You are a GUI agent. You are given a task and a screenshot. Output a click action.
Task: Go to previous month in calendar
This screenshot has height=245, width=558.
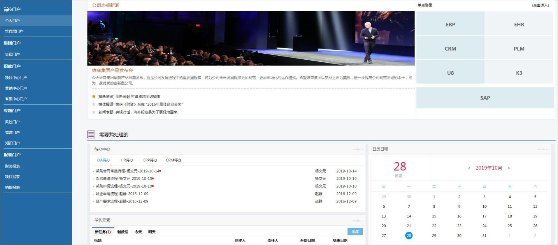coord(469,168)
